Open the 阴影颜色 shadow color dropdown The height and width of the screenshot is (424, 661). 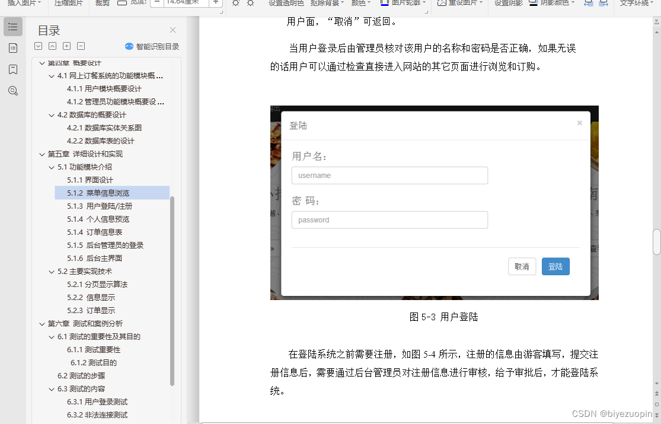coord(552,3)
